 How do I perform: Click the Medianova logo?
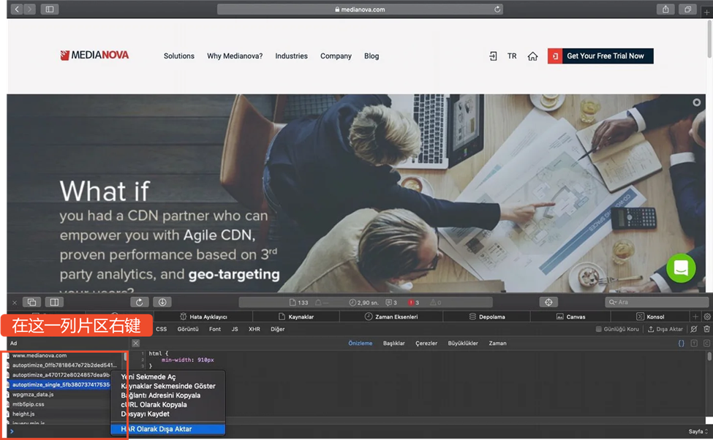tap(94, 56)
